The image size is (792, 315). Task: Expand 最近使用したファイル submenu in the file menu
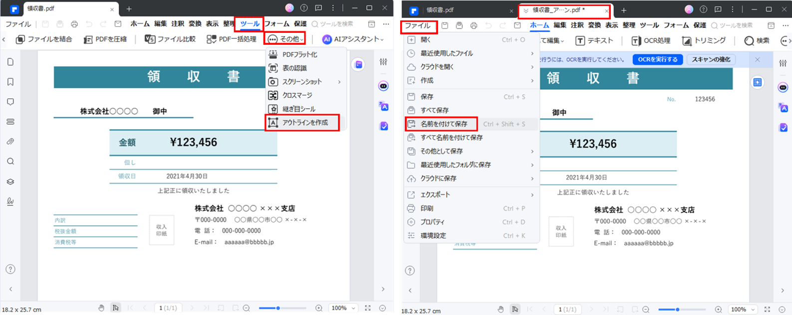point(472,53)
